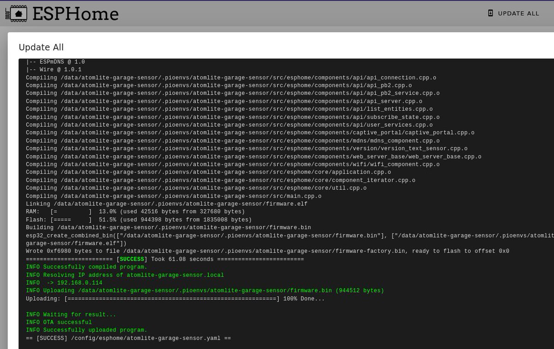This screenshot has width=554, height=349.
Task: Click the ESPHome chip logo icon
Action: pyautogui.click(x=17, y=13)
